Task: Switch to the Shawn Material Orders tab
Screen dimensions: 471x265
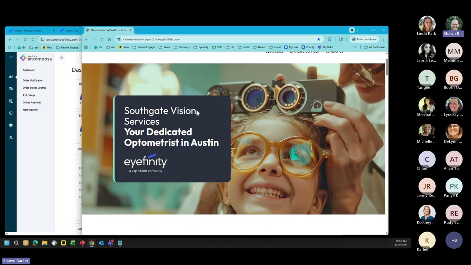Action: click(x=31, y=31)
